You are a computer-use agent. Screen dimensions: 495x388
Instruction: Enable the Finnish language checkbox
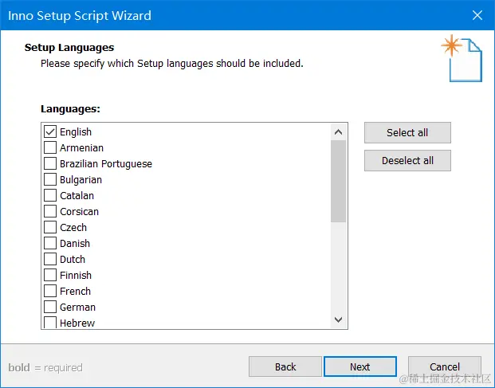pyautogui.click(x=50, y=275)
